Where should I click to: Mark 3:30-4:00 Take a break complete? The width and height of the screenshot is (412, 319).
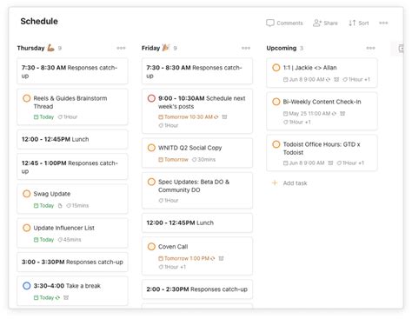coord(26,286)
